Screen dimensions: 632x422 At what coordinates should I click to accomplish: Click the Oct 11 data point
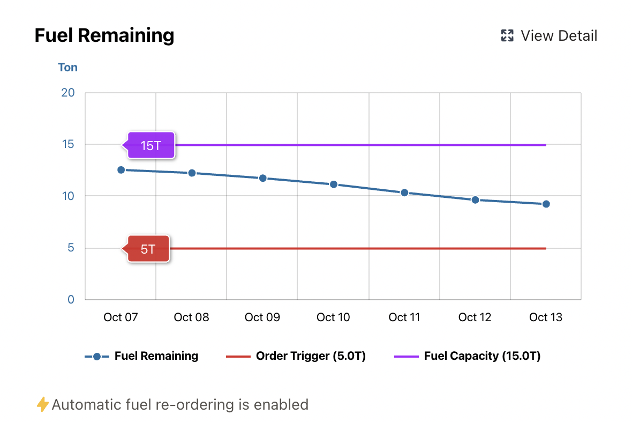pos(404,193)
